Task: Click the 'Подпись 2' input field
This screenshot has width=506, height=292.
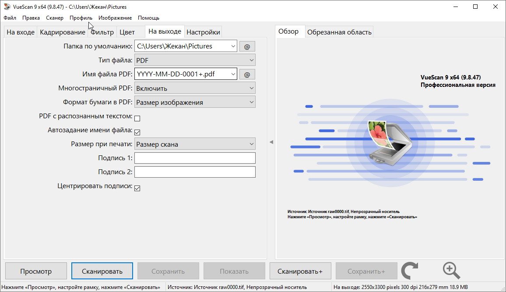Action: point(195,172)
